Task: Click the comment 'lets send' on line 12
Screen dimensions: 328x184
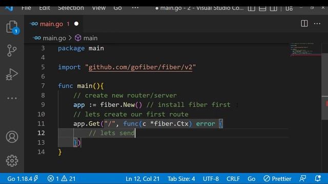Action: [112, 133]
